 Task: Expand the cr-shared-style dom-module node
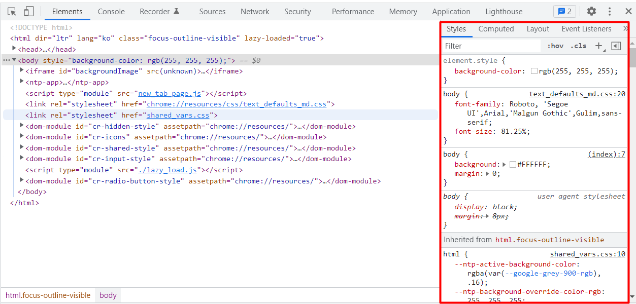22,147
